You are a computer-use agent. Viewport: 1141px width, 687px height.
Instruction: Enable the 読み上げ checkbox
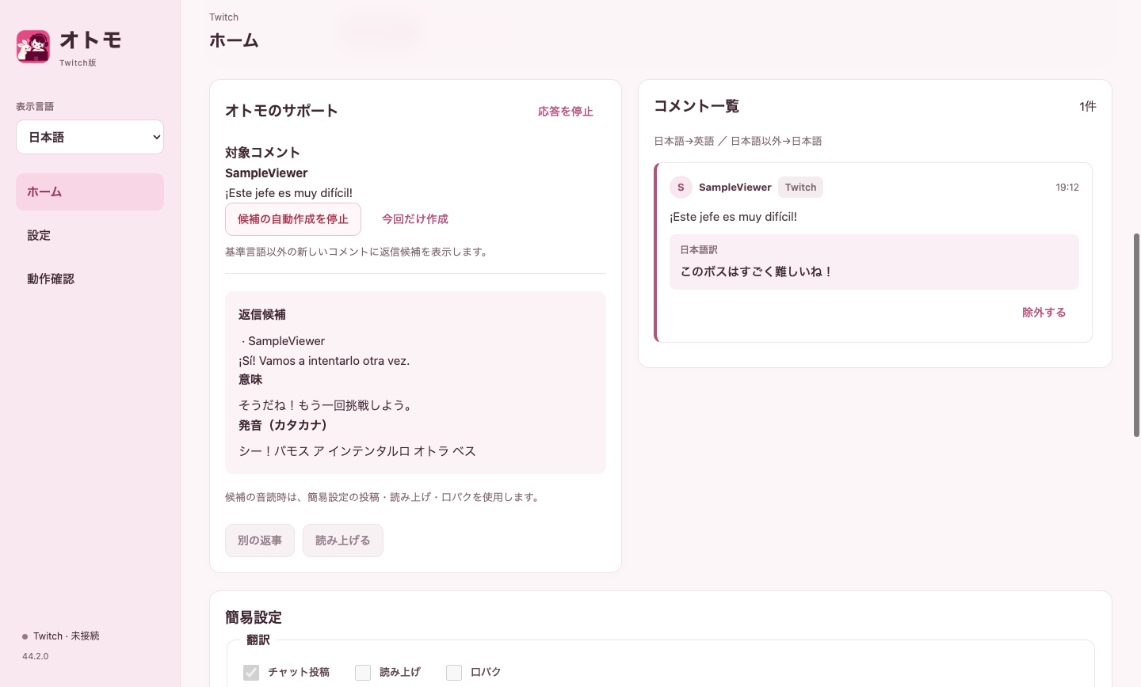(x=363, y=673)
